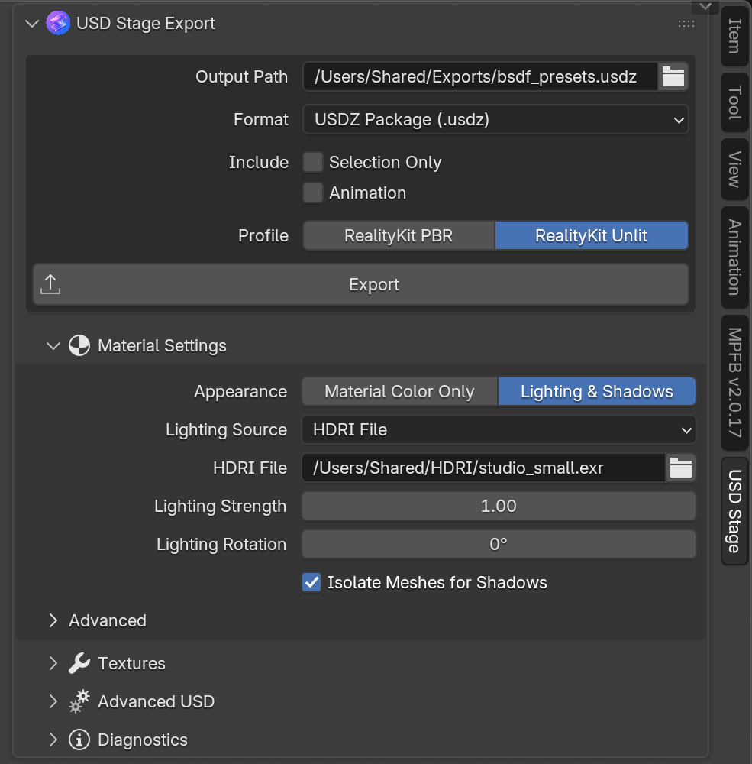
Task: Click the Lighting Strength label
Action: click(220, 507)
